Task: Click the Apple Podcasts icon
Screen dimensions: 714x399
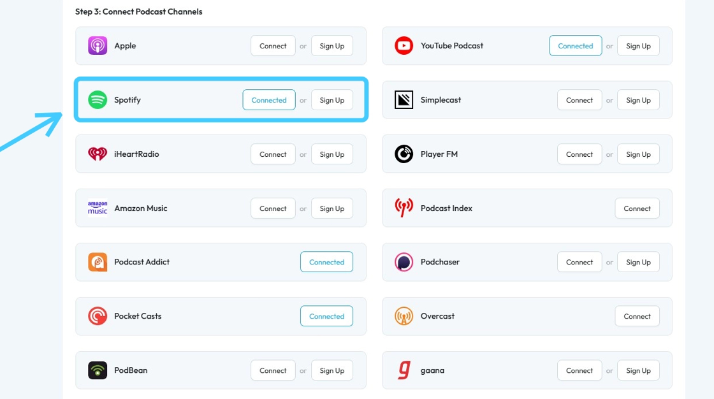Action: click(98, 45)
